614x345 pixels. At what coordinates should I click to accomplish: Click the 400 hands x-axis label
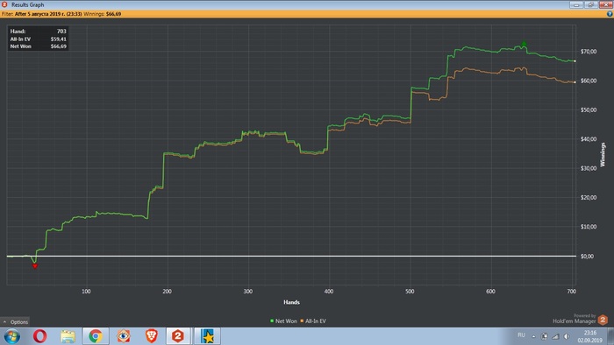(x=329, y=291)
